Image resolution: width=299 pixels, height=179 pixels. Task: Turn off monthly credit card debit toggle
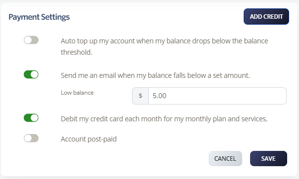31,118
